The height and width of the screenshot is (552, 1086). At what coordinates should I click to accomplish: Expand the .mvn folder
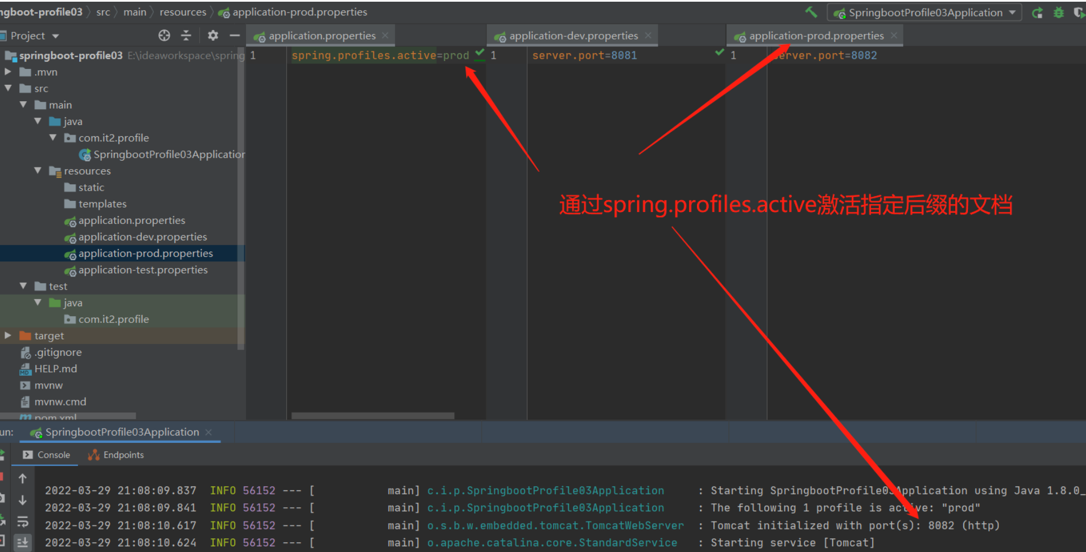(8, 72)
